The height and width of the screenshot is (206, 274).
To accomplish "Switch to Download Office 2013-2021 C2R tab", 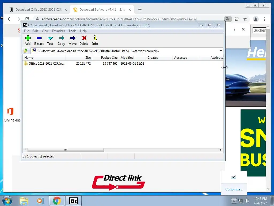I will coord(38,10).
